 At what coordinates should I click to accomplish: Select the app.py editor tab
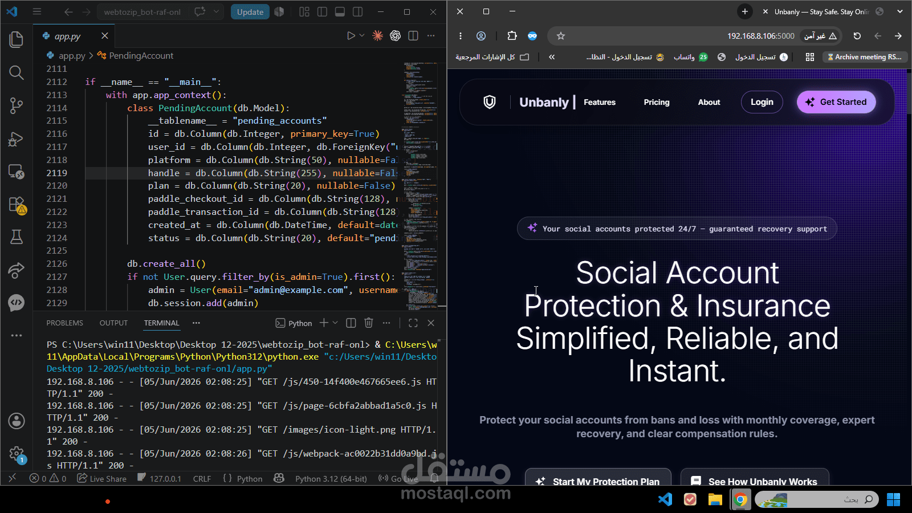click(x=74, y=36)
